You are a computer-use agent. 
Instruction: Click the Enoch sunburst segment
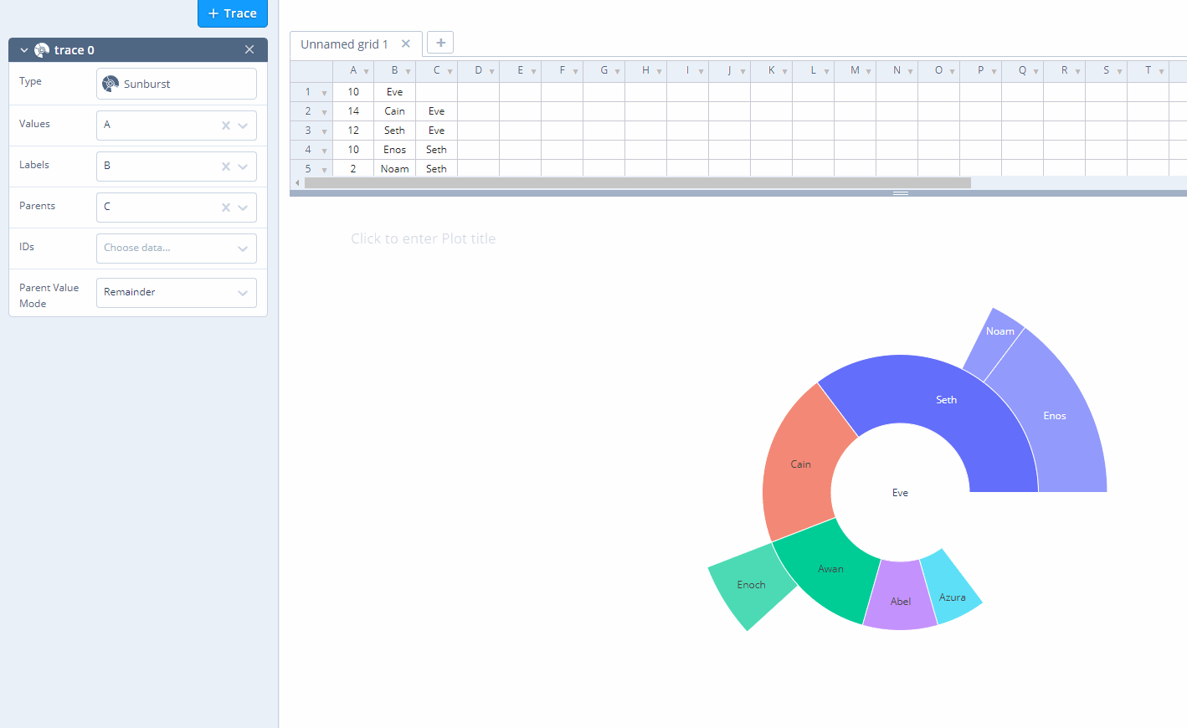[751, 585]
